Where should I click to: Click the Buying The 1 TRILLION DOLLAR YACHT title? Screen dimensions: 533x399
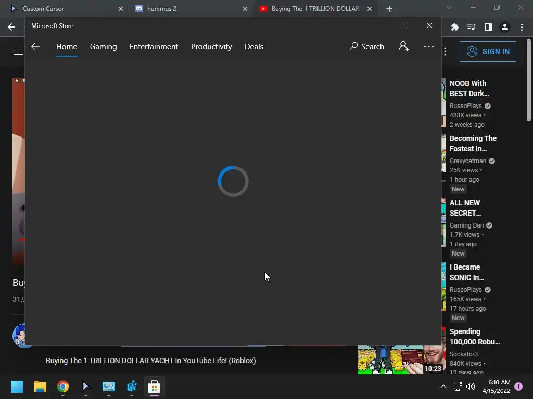click(151, 361)
